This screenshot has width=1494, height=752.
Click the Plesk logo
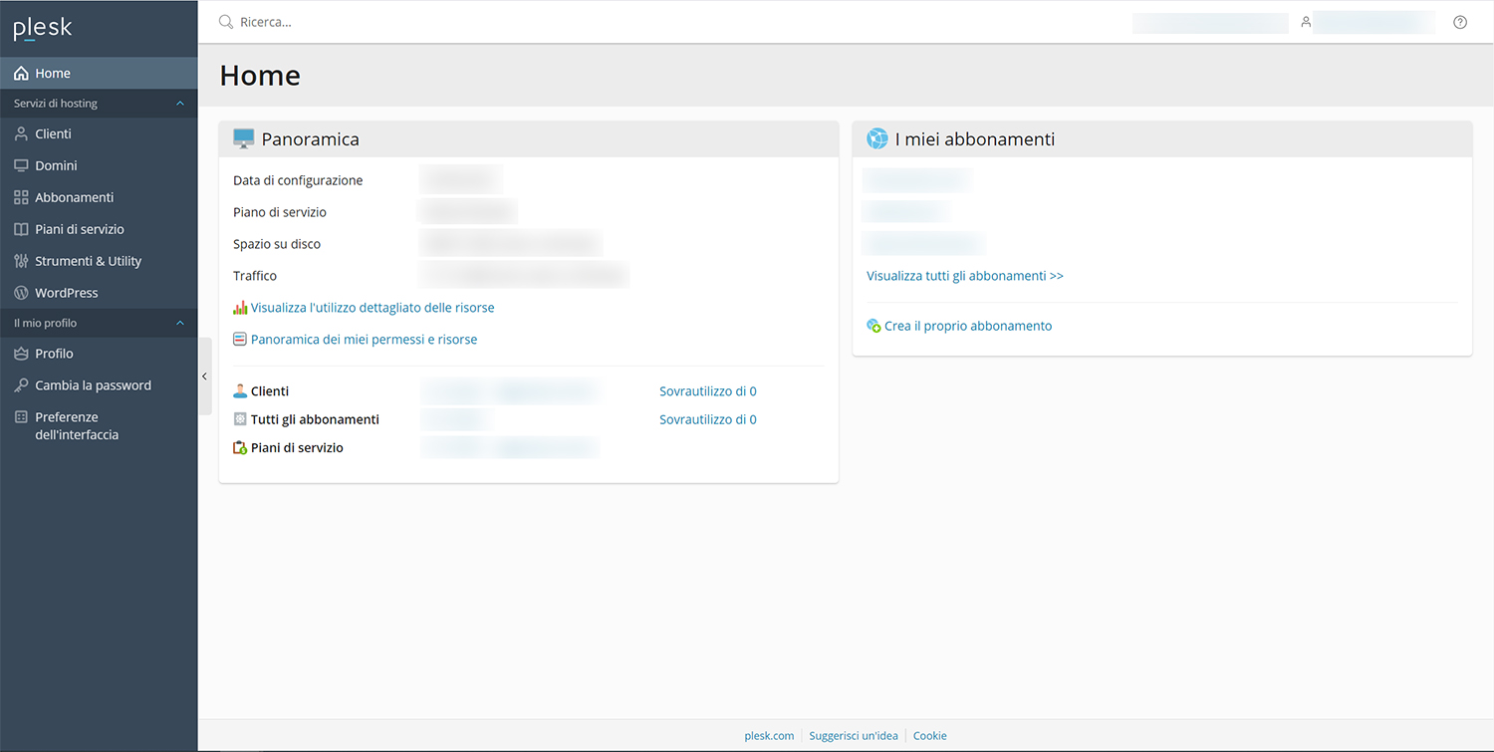click(43, 29)
